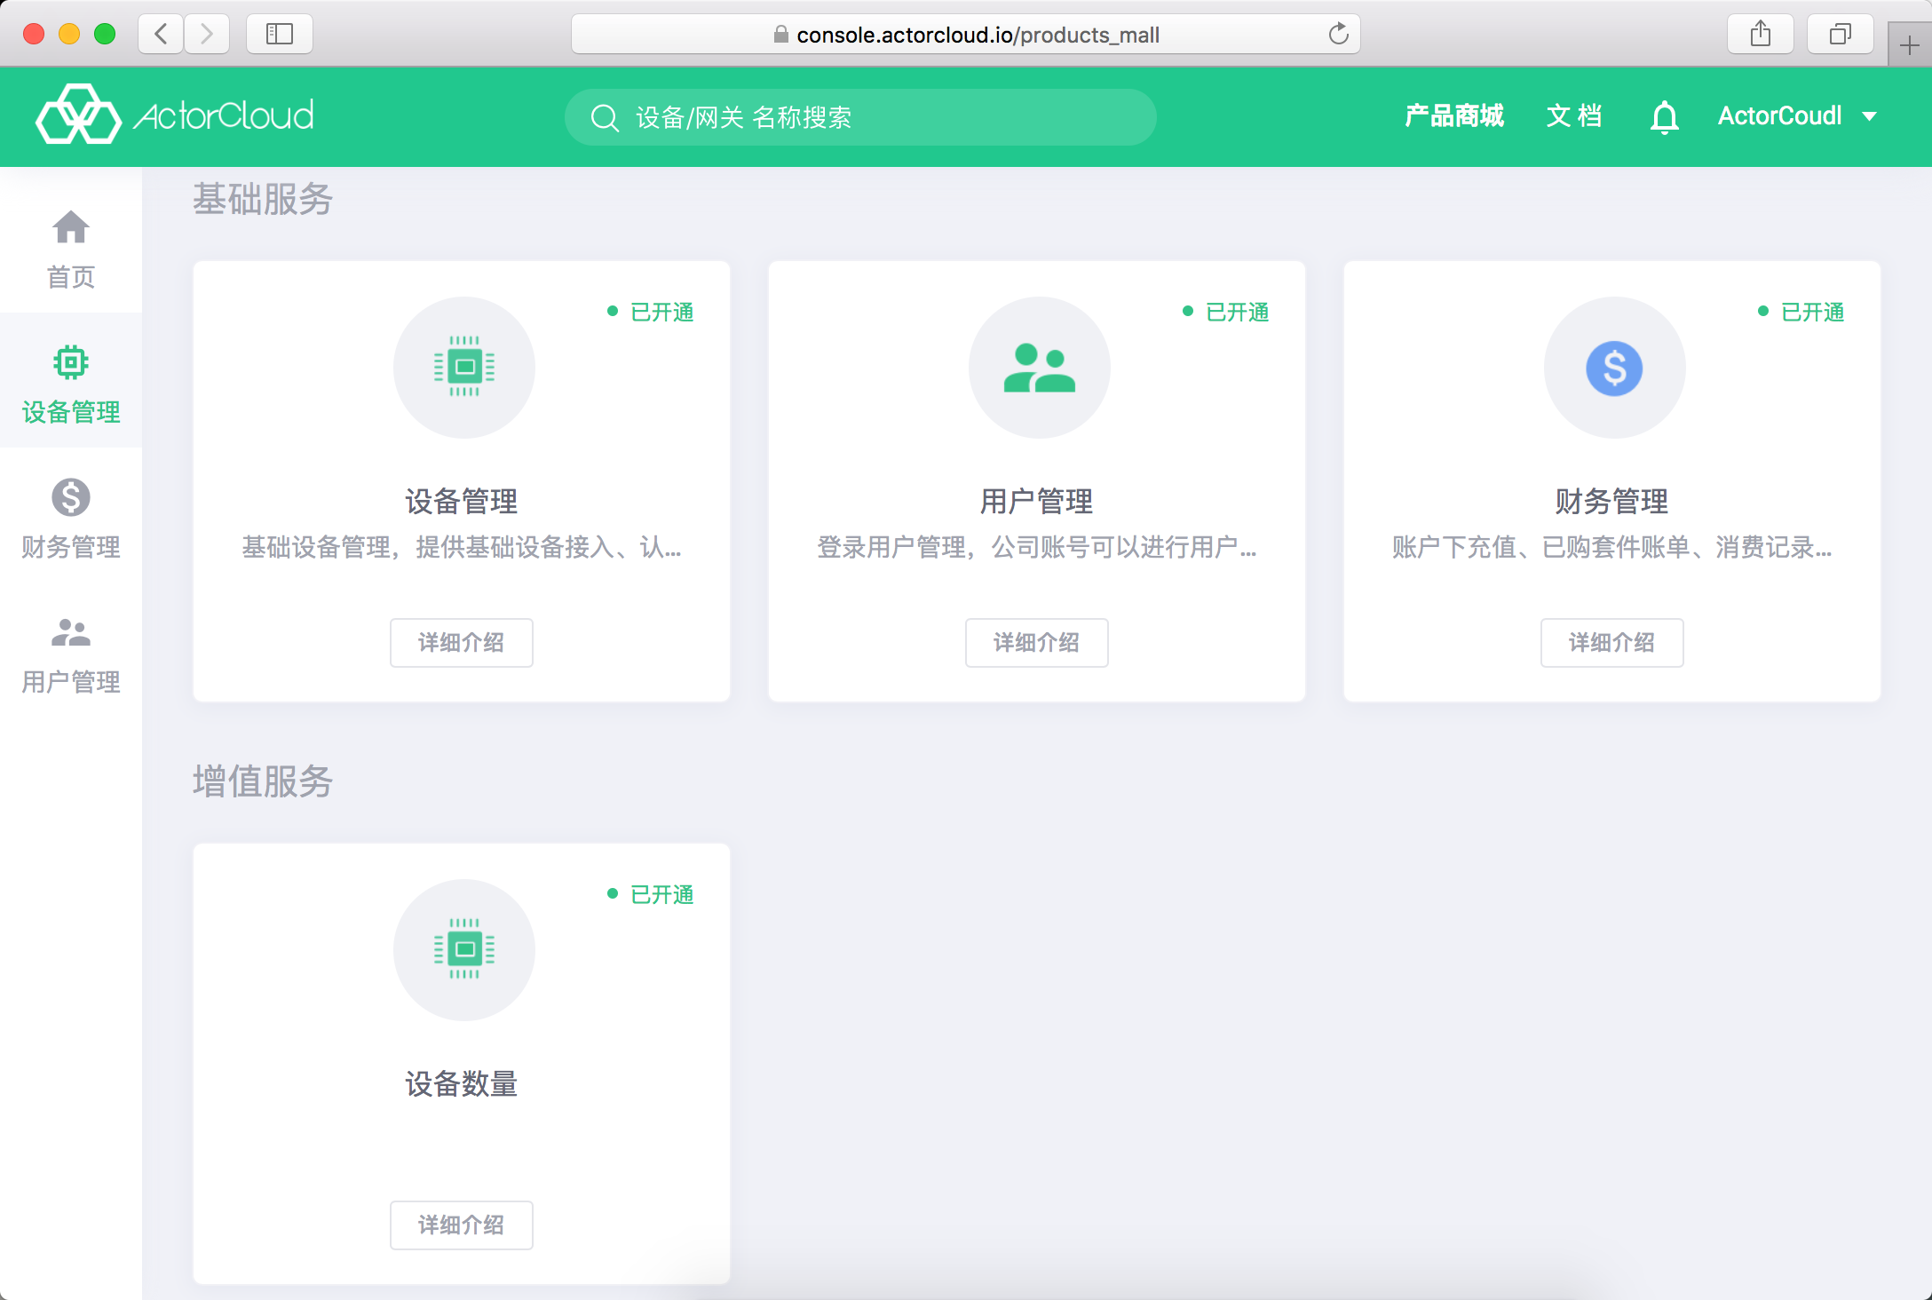Go back in Safari

click(162, 34)
